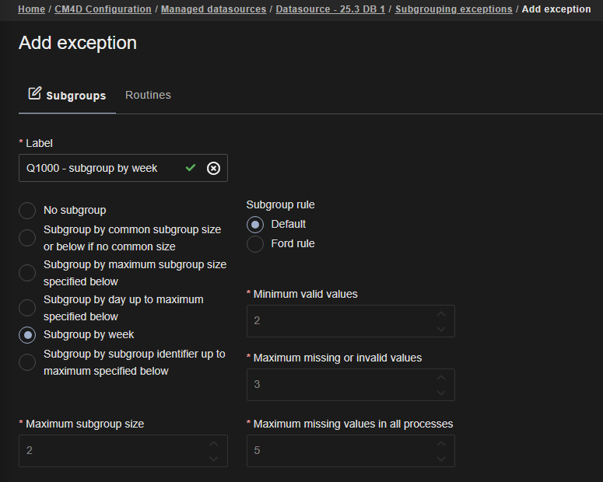The width and height of the screenshot is (603, 482).
Task: Click the clear icon in Label field
Action: pyautogui.click(x=213, y=168)
